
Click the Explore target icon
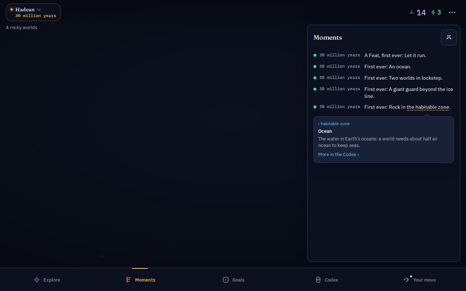pos(37,280)
